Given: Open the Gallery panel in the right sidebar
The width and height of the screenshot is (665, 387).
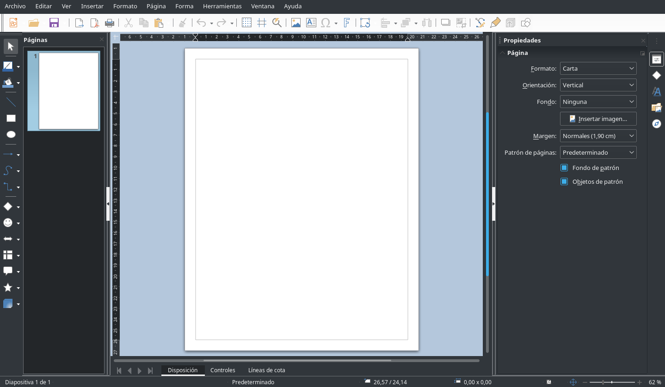Looking at the screenshot, I should [x=656, y=108].
